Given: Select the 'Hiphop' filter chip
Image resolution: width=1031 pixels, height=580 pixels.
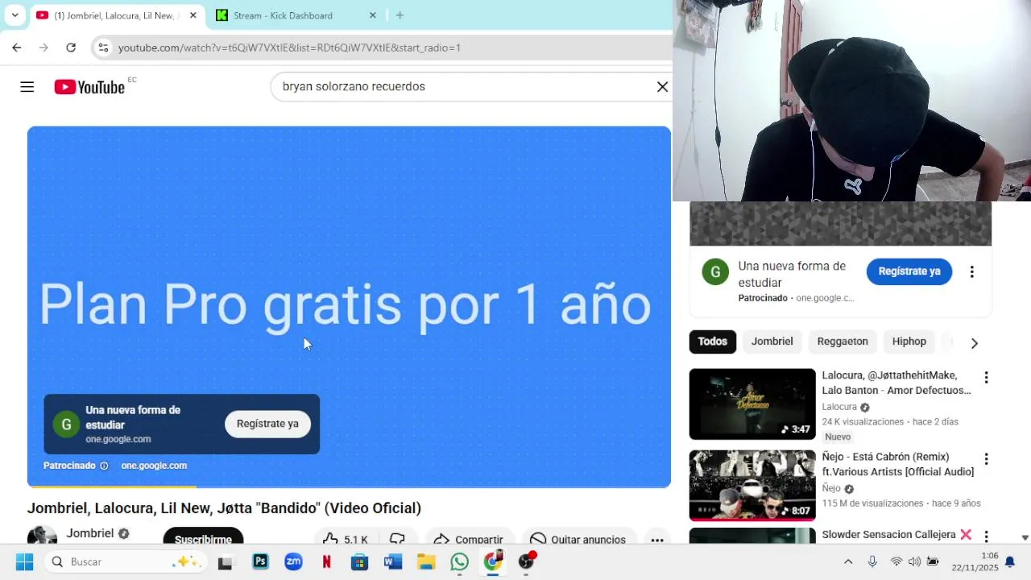Looking at the screenshot, I should click(909, 342).
